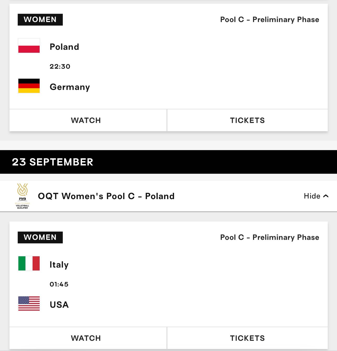This screenshot has height=351, width=337.
Task: Select the 23 SEPTEMBER date header
Action: tap(168, 162)
